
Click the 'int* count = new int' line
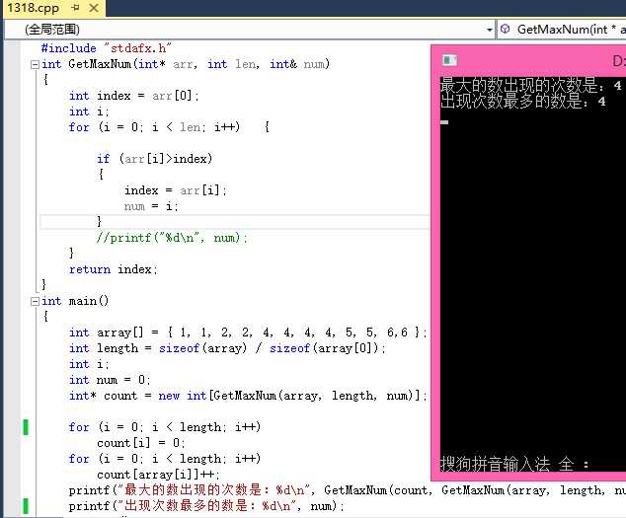[248, 396]
